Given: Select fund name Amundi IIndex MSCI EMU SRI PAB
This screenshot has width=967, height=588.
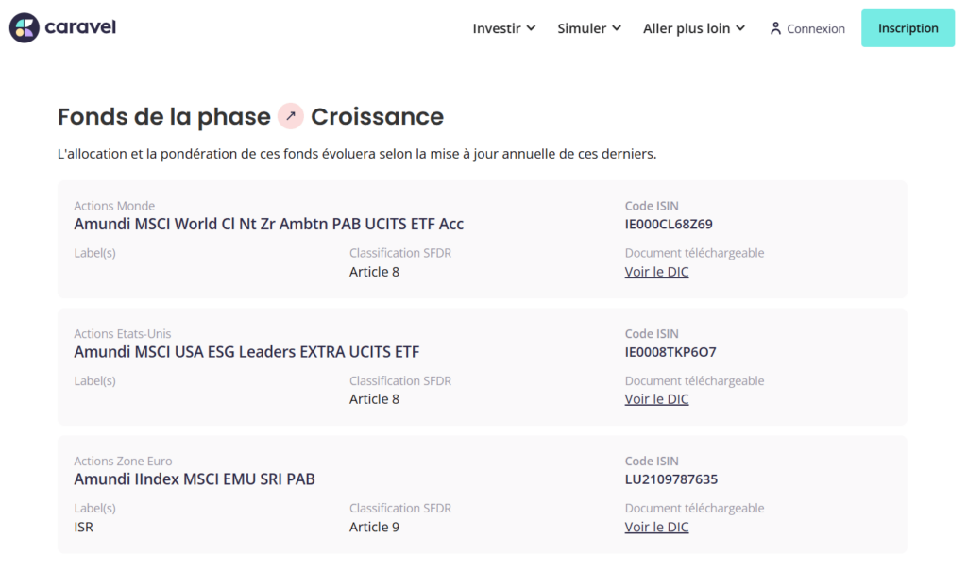Looking at the screenshot, I should coord(195,479).
